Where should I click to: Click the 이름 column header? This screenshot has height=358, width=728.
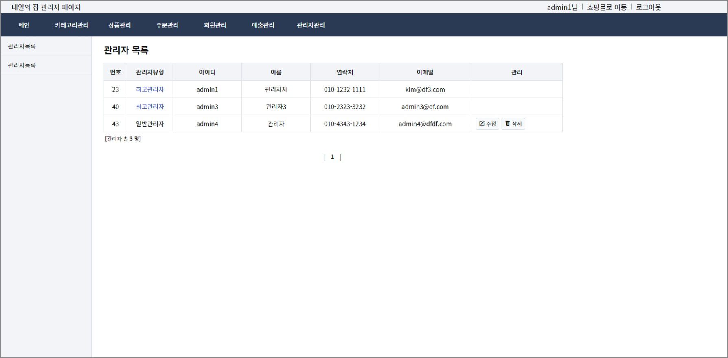tap(276, 72)
